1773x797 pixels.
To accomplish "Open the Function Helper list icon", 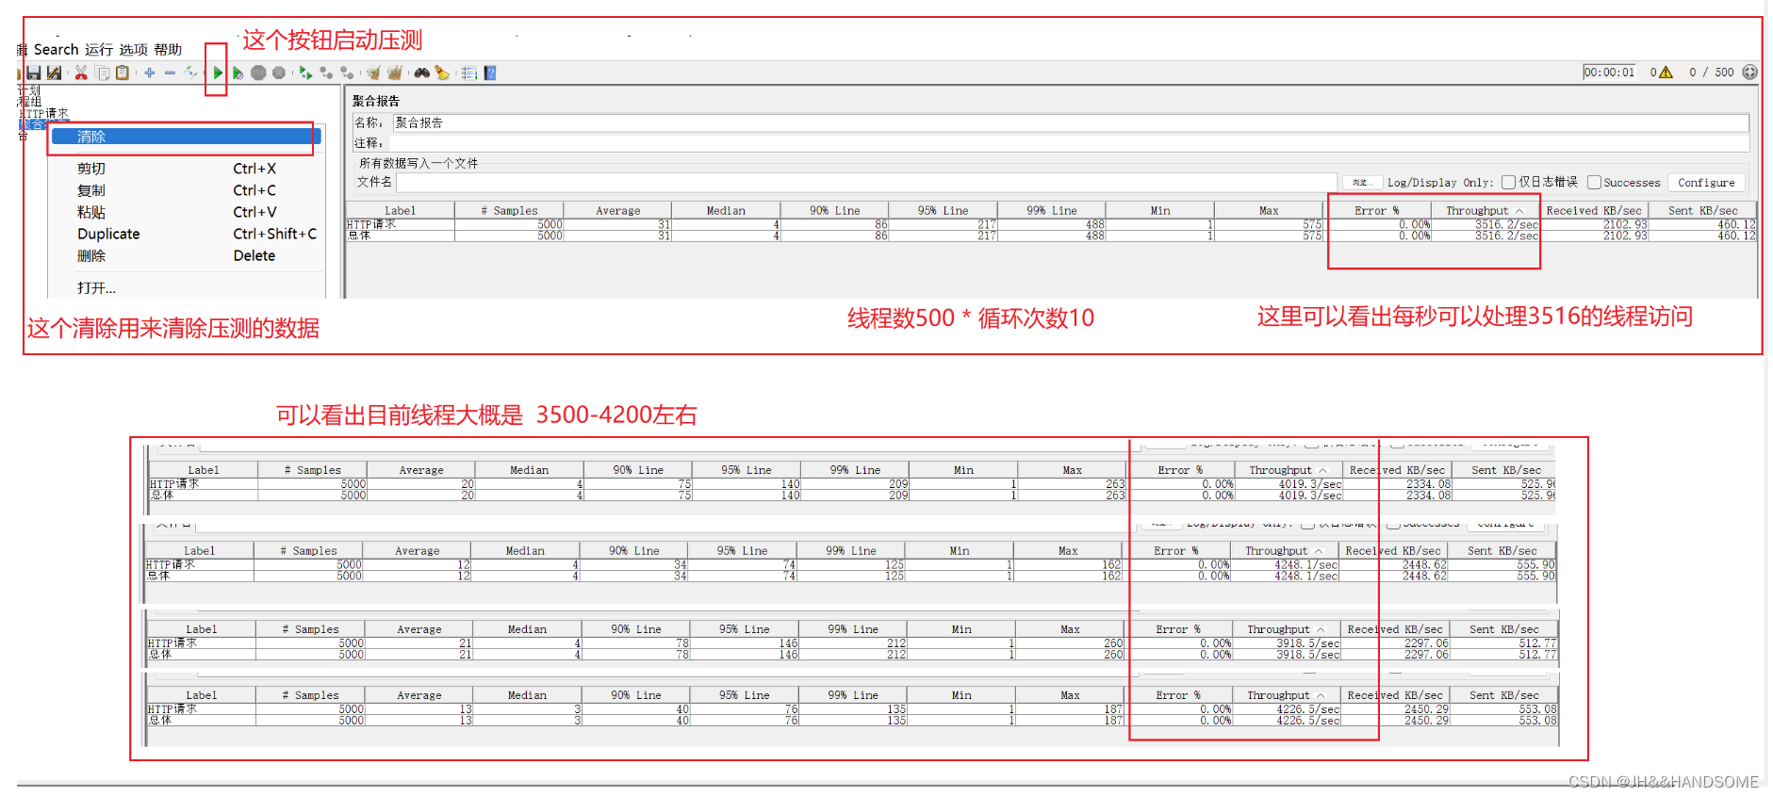I will tap(469, 73).
